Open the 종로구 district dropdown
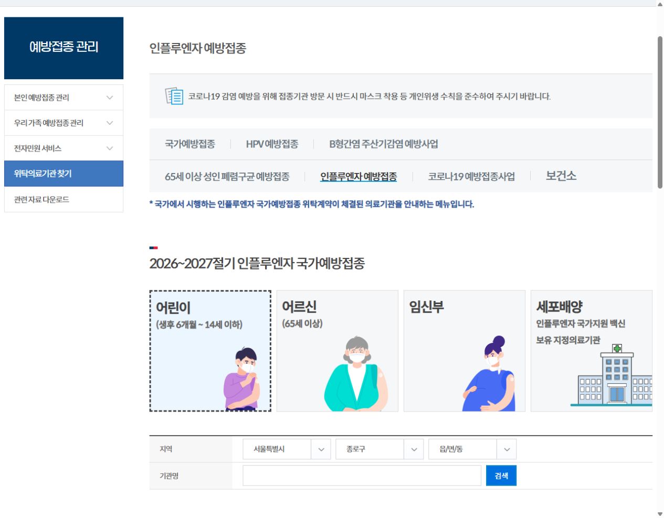 (x=380, y=449)
